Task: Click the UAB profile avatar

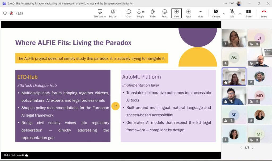Action: (x=239, y=3)
